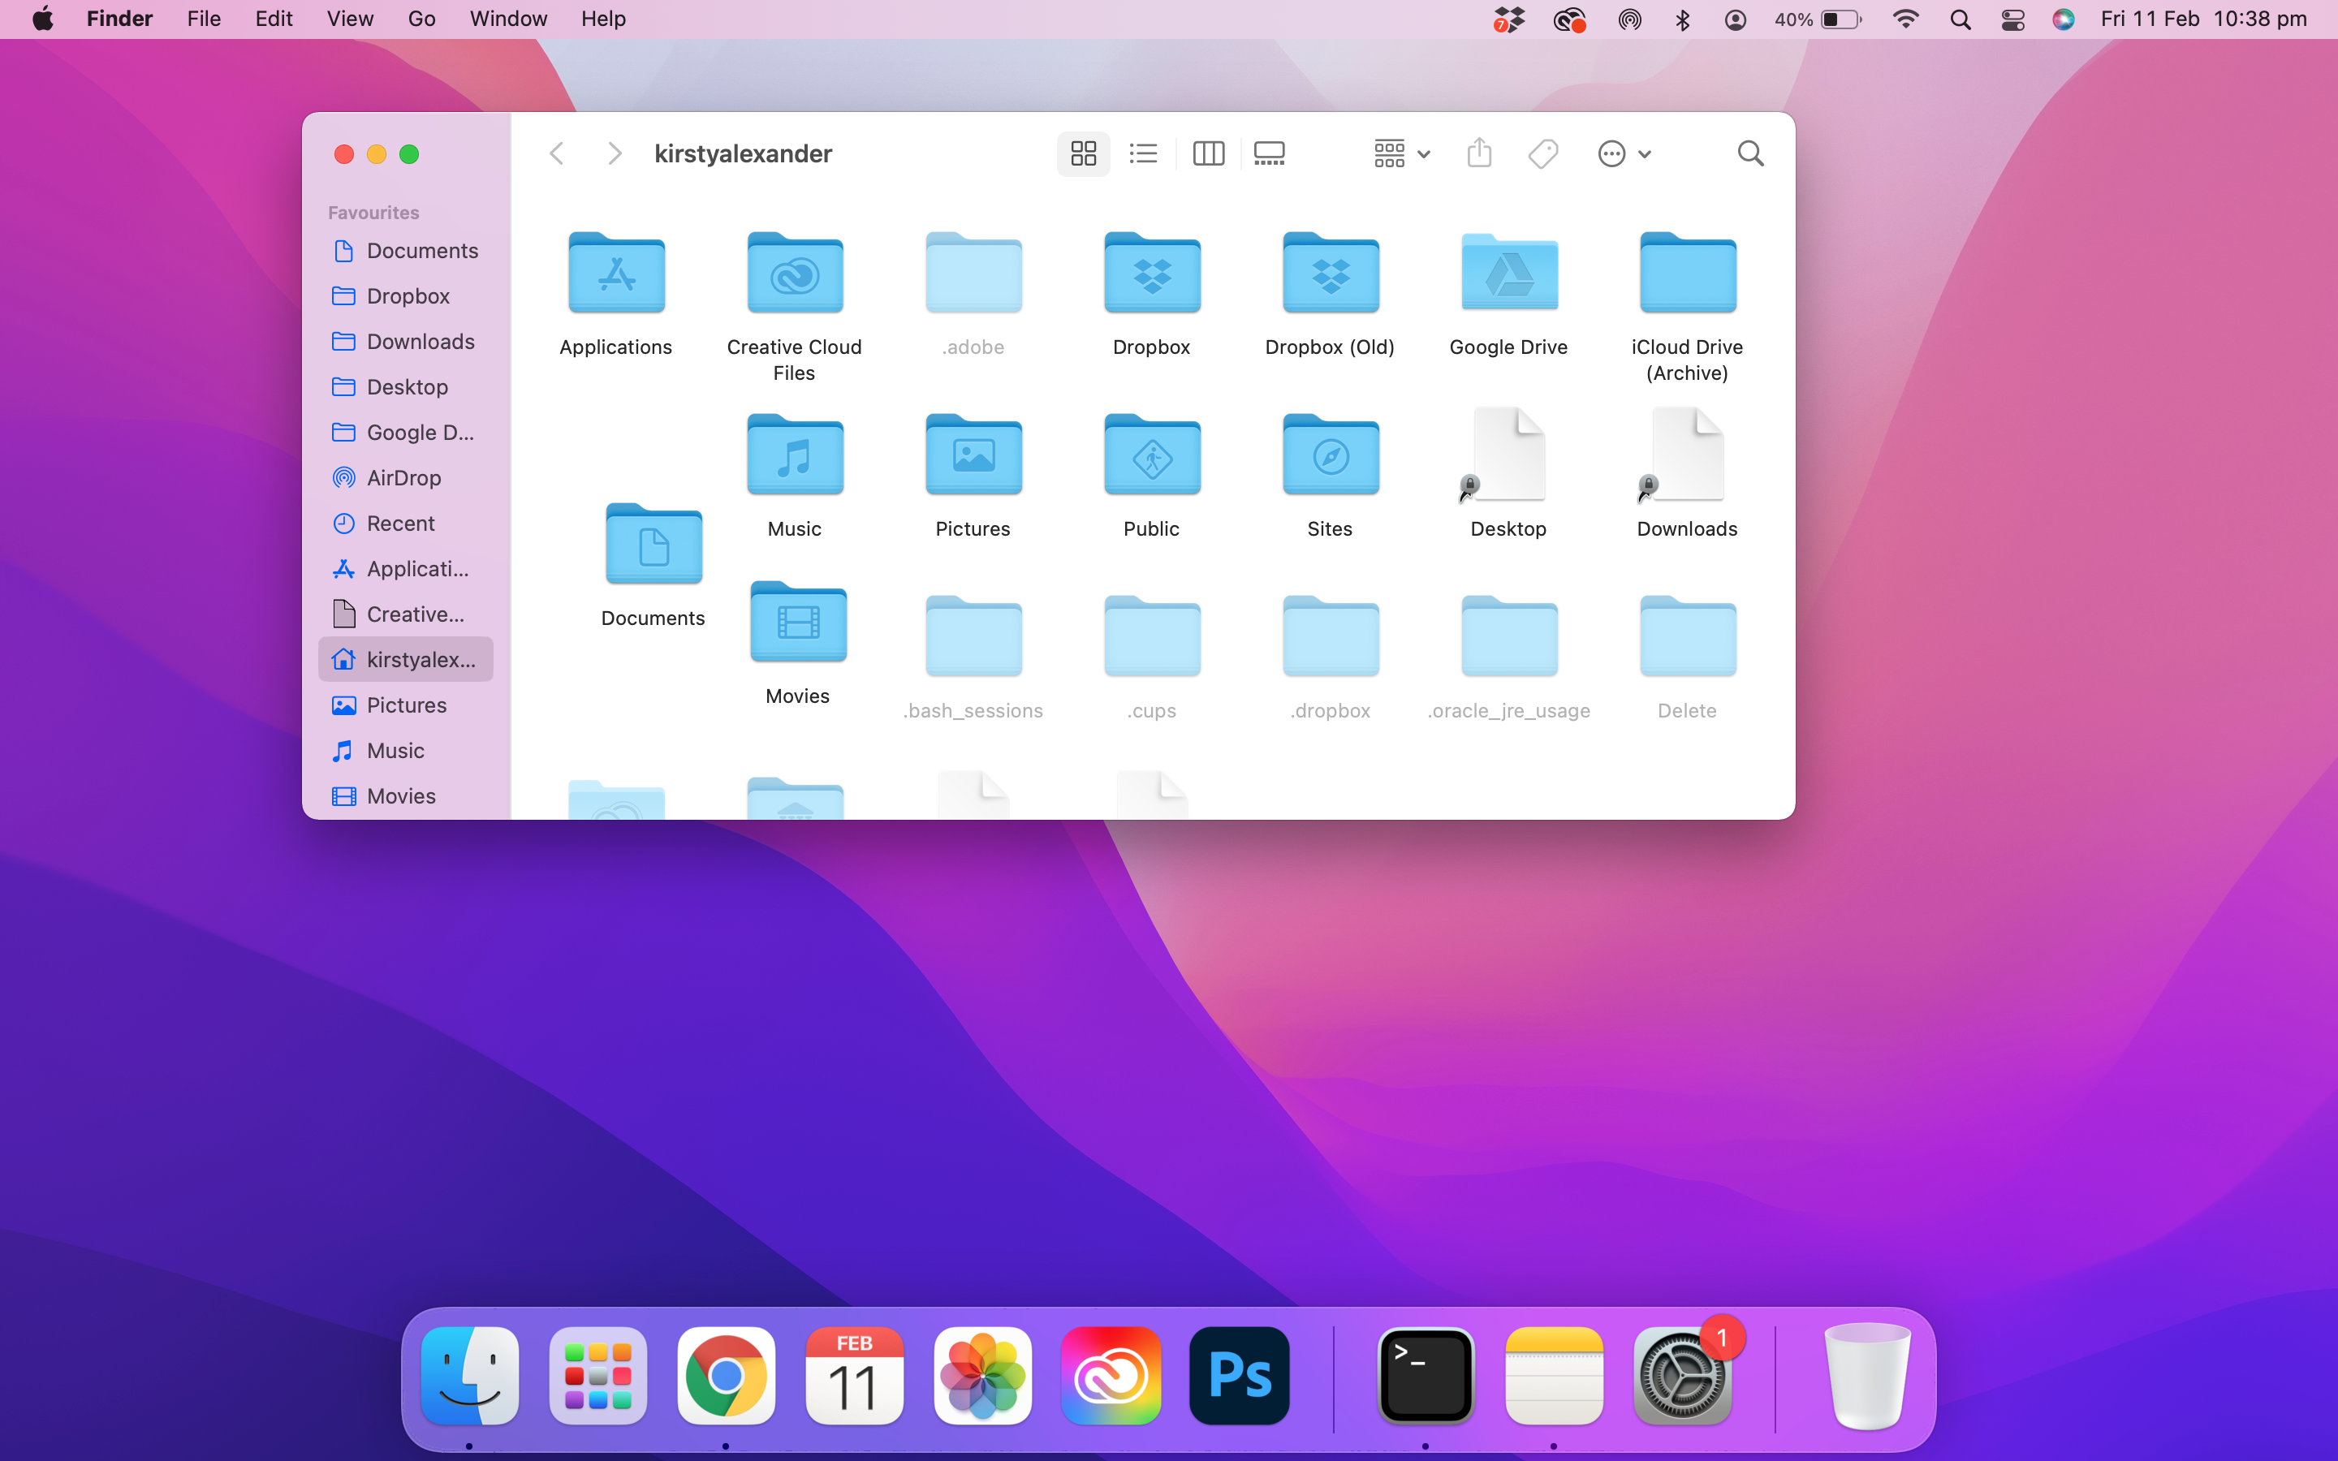
Task: Open the Group By dropdown in toolbar
Action: coord(1401,153)
